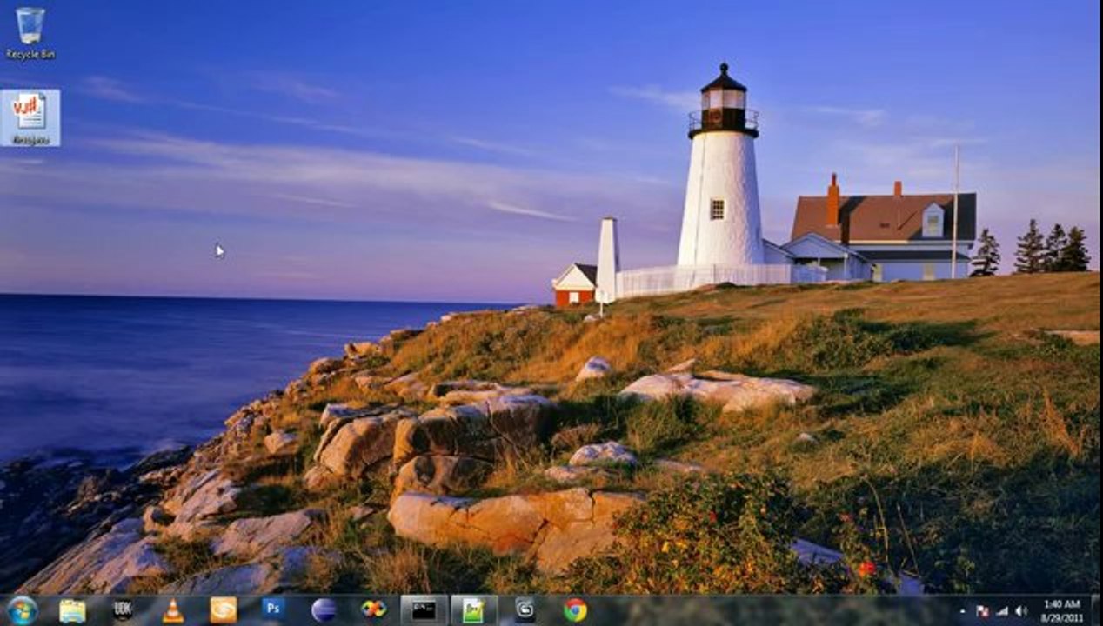Launch Photoshop from the taskbar
The image size is (1103, 626).
click(x=273, y=609)
